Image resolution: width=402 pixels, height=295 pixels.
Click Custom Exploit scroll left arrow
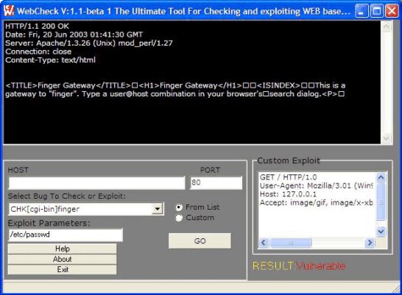[x=264, y=243]
